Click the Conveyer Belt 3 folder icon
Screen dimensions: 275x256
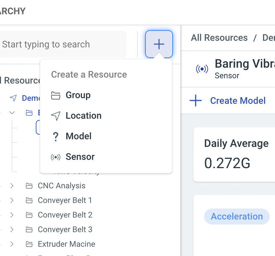pos(29,229)
